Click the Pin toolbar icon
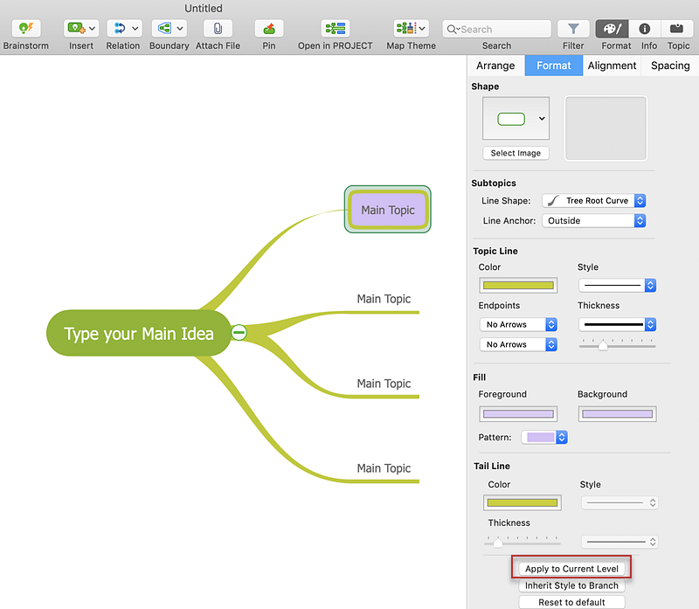Image resolution: width=699 pixels, height=609 pixels. coord(269,29)
